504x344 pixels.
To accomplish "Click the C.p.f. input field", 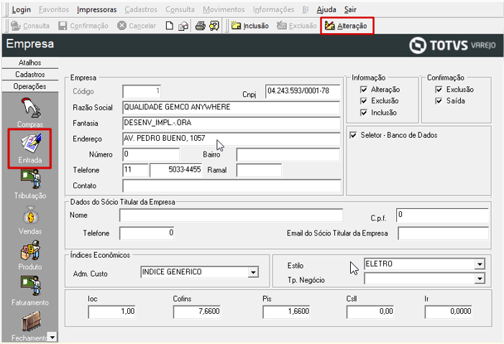I will pyautogui.click(x=443, y=215).
